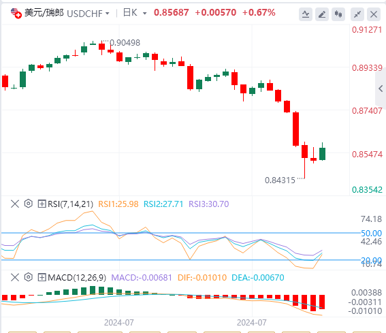Click the 0.89339 price axis label
The height and width of the screenshot is (333, 386).
(367, 68)
